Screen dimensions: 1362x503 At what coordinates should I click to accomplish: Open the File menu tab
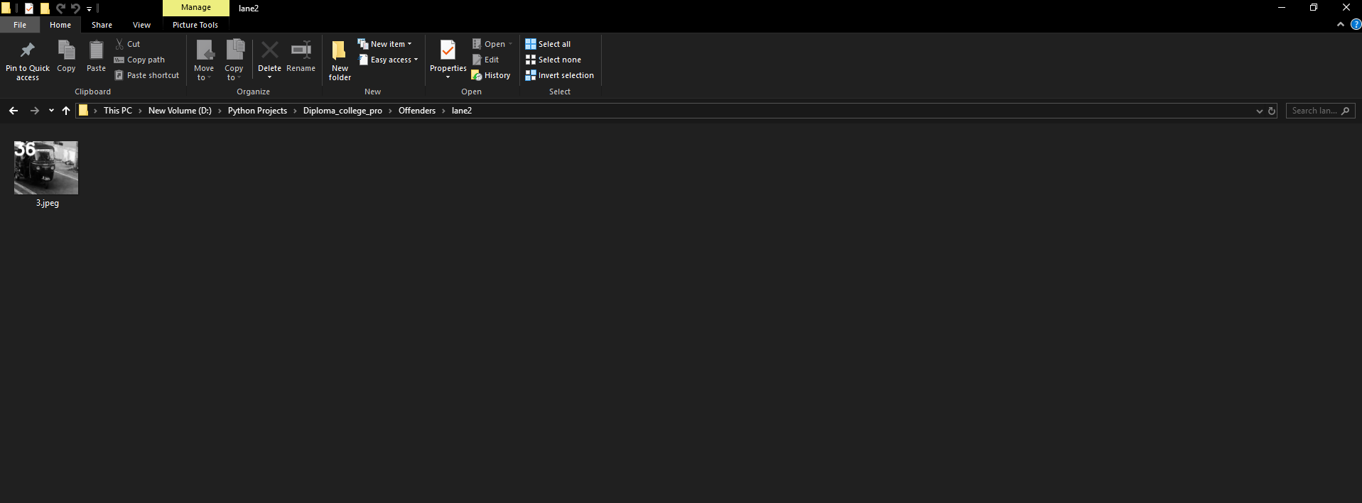(20, 25)
